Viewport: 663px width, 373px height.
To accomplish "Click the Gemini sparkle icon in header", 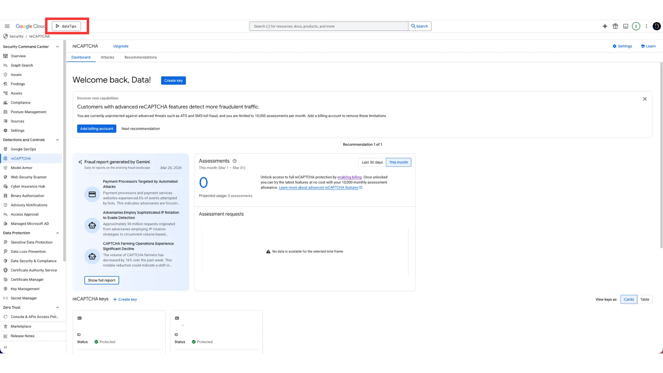I will (605, 26).
